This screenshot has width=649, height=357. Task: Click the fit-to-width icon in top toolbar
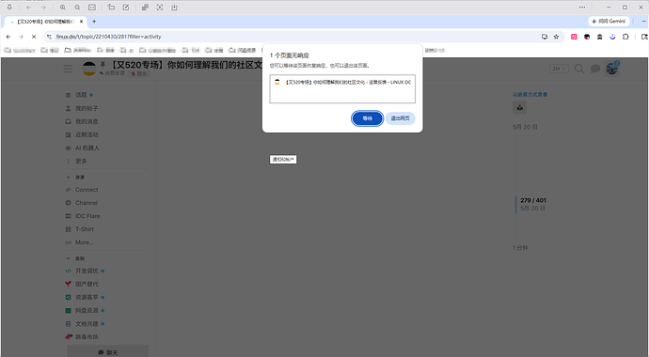point(92,8)
